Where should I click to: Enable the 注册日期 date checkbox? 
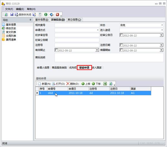(x=121, y=45)
